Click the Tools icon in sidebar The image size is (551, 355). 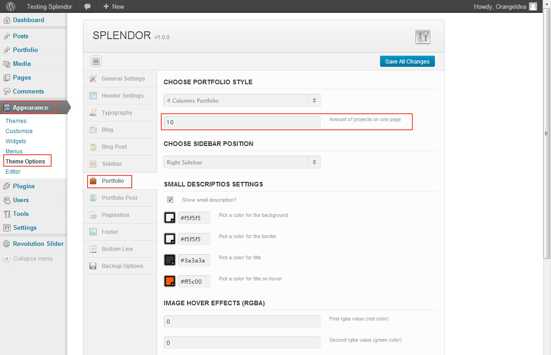(6, 214)
